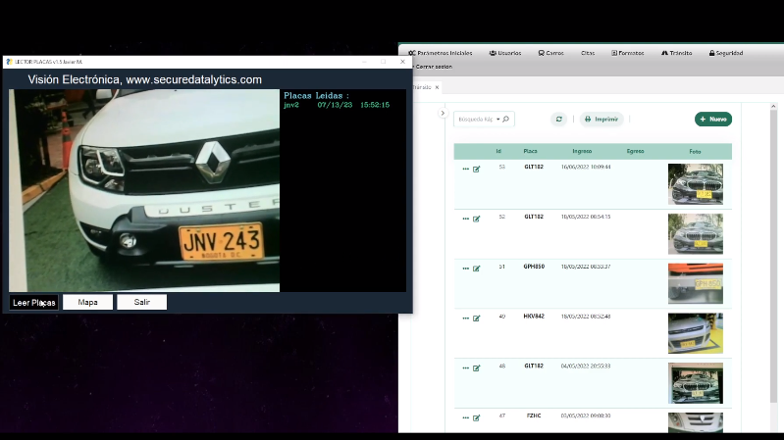
Task: Edit the HKV842 record
Action: (x=477, y=318)
